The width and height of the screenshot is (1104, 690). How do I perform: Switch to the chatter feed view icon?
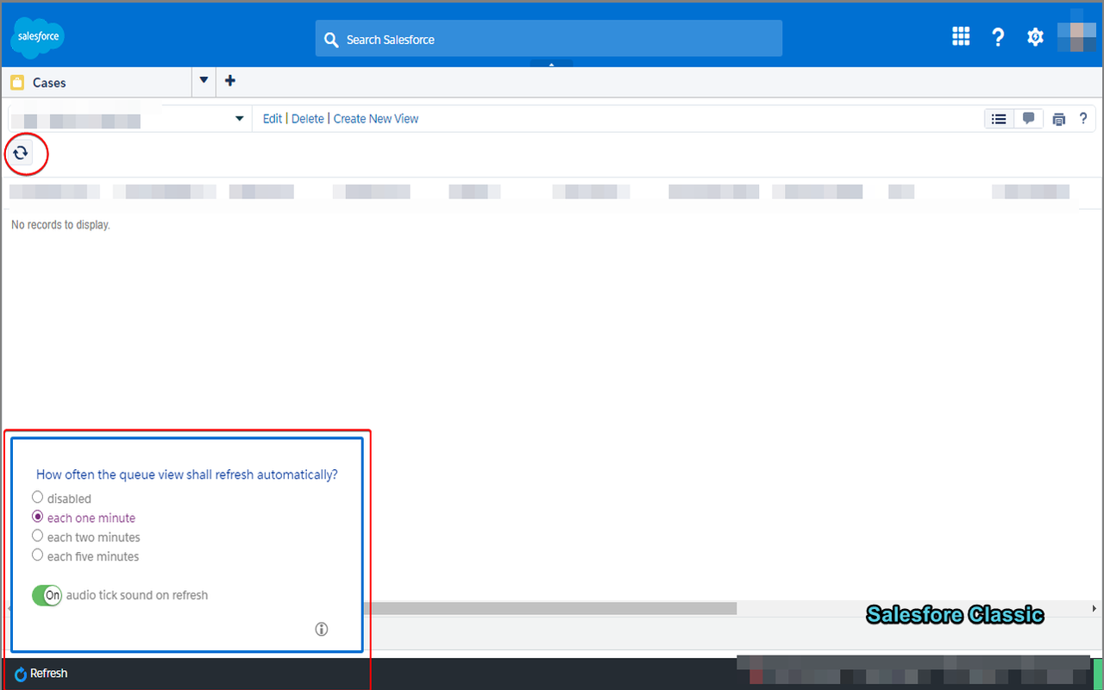click(x=1028, y=119)
